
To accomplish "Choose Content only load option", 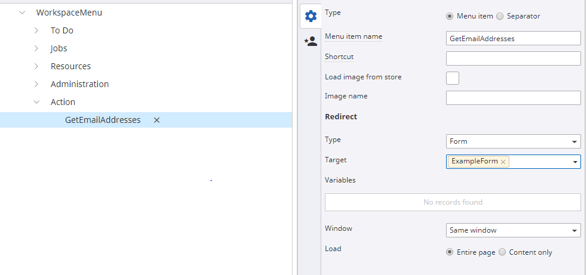I will click(502, 252).
